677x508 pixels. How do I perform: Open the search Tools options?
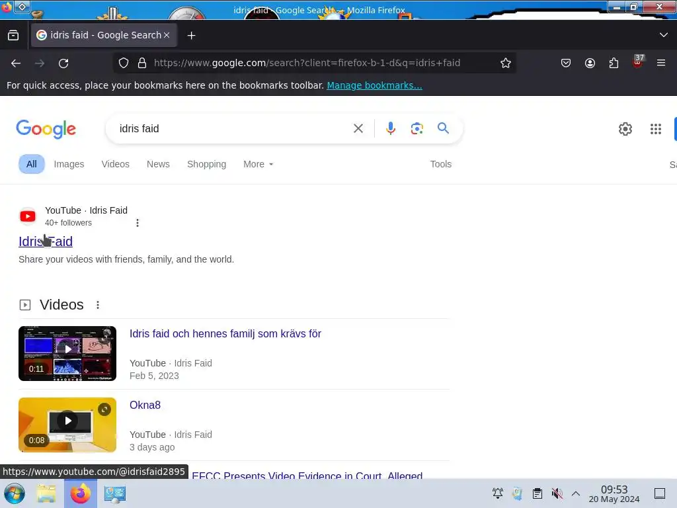[441, 164]
